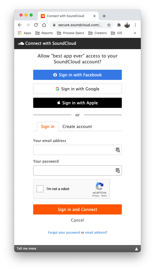Check the I'm not a robot checkbox
155x271 pixels.
click(40, 189)
